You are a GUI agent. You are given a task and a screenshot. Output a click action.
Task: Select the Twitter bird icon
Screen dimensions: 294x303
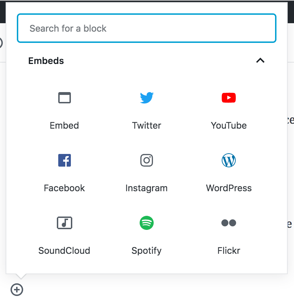coord(147,97)
